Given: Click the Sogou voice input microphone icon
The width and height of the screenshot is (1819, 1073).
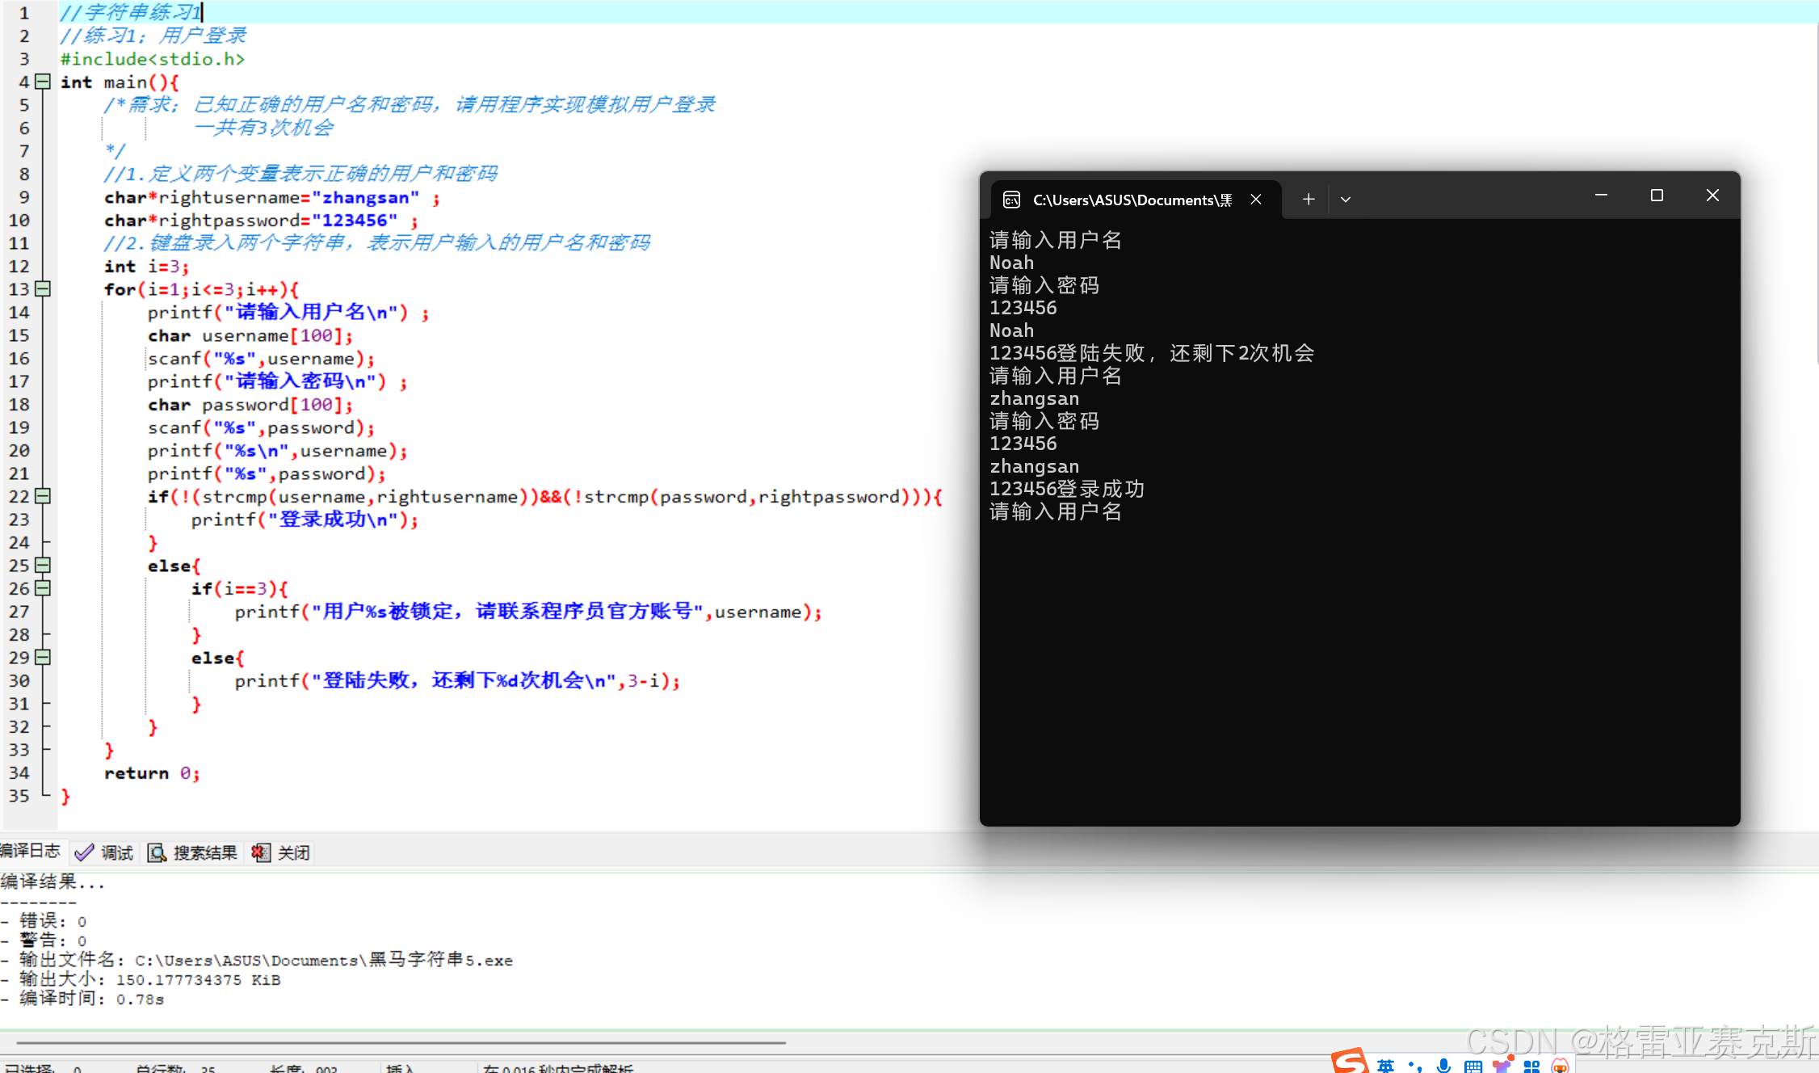Looking at the screenshot, I should tap(1444, 1066).
